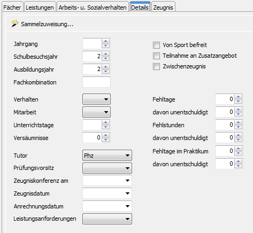Decrease Unterrichtstage with down arrow
253x233 pixels.
[x=105, y=127]
